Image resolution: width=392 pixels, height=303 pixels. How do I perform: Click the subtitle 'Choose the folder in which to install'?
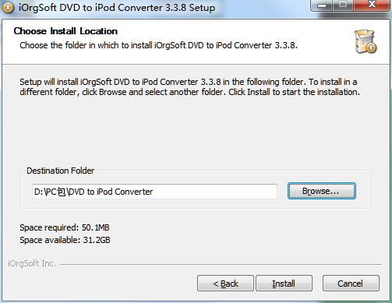pos(158,45)
